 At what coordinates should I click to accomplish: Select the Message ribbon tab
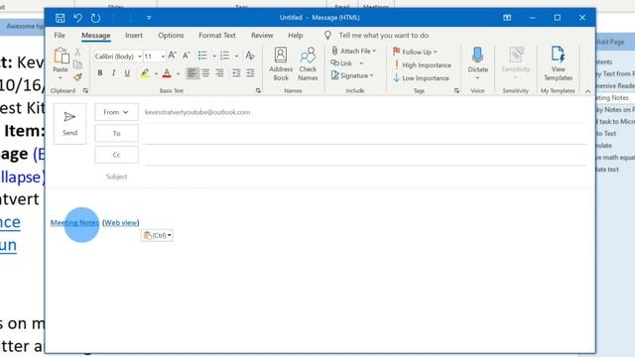tap(95, 36)
